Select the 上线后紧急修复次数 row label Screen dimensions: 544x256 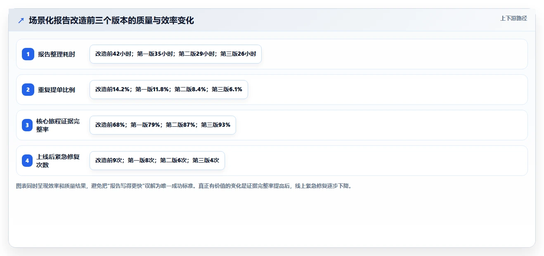58,161
